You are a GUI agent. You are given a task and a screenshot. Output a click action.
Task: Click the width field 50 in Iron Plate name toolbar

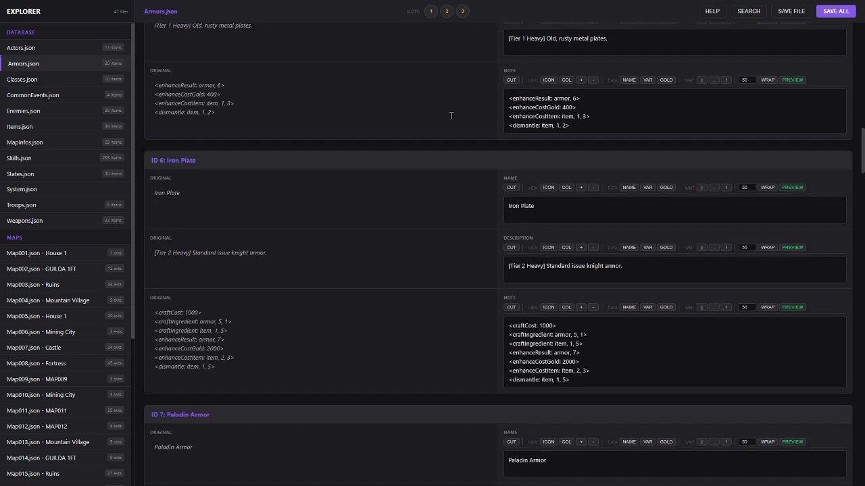point(745,187)
